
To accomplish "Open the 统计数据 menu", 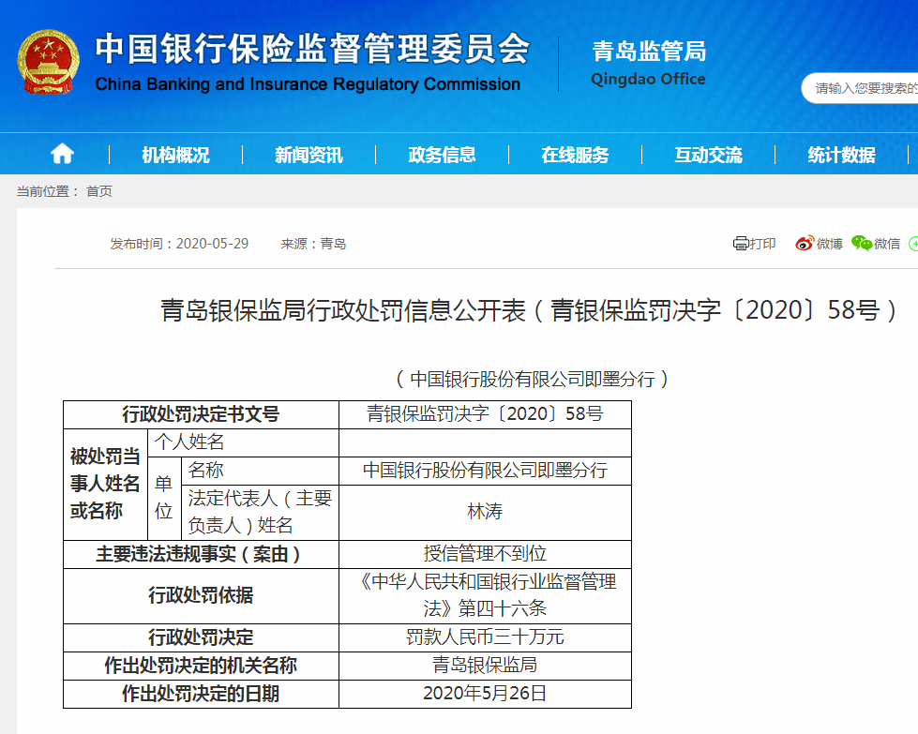I will coord(841,155).
